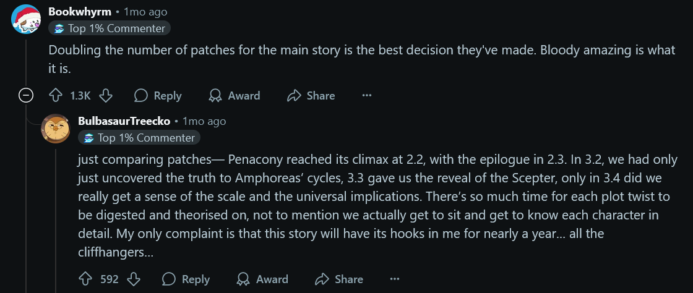
Task: Upvote BulbasaurTreecko's reply
Action: pos(85,279)
